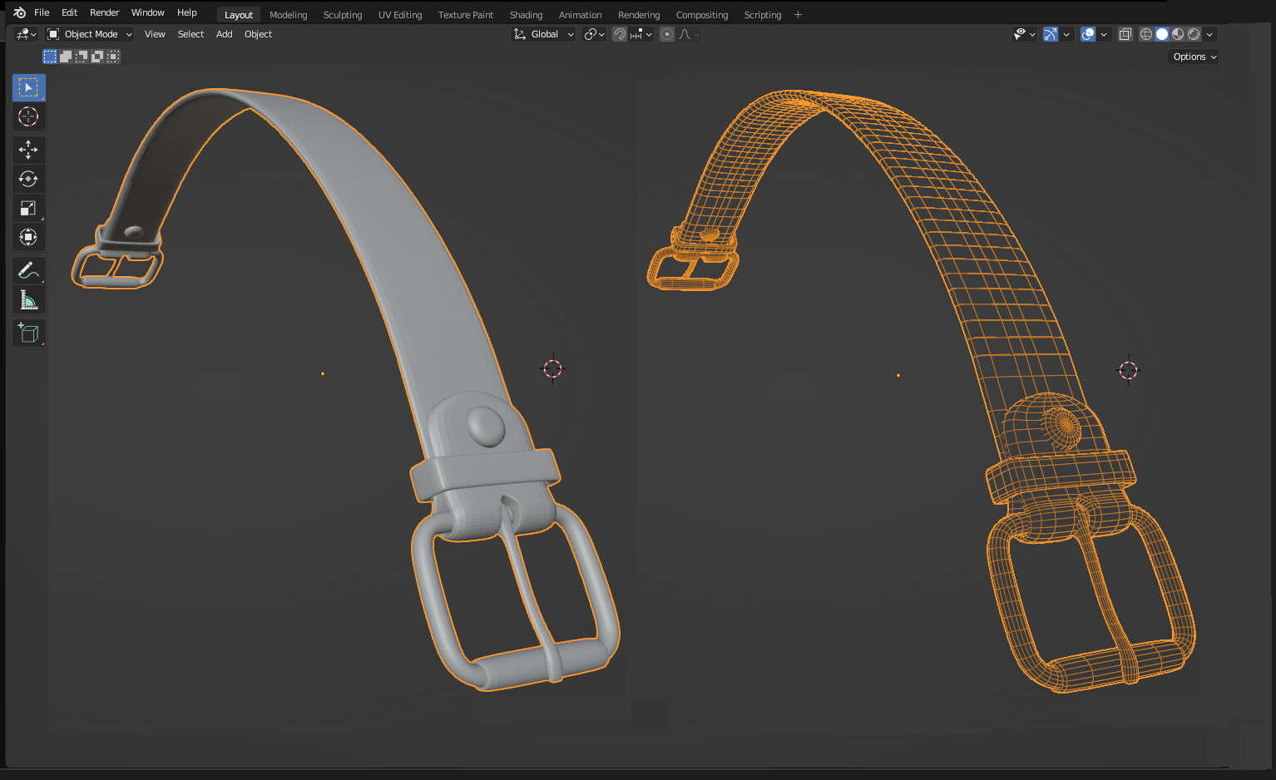The image size is (1276, 780).
Task: Open the Object Mode dropdown
Action: point(90,34)
